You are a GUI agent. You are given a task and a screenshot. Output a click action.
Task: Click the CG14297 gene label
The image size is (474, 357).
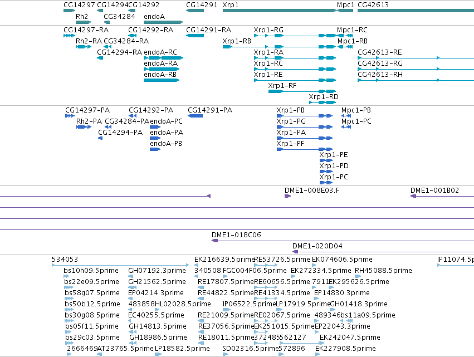(79, 5)
